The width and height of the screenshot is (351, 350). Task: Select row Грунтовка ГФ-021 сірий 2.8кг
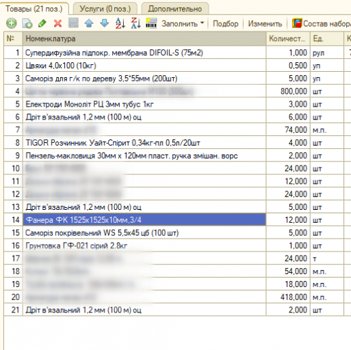point(144,245)
